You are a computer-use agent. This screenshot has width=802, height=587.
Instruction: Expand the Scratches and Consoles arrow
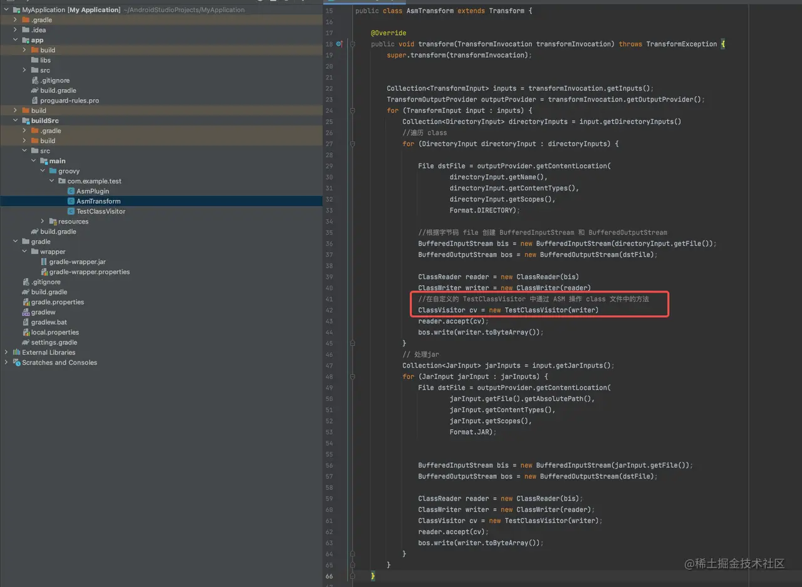[x=6, y=362]
